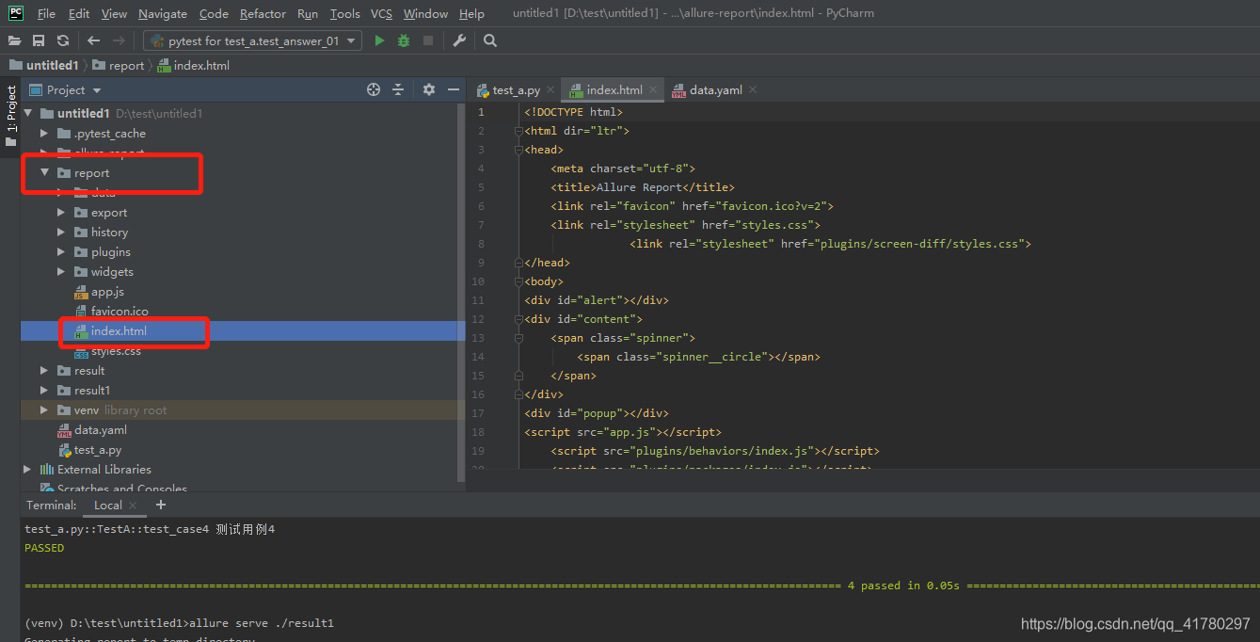Viewport: 1260px width, 642px height.
Task: Fold the head tag on line 3
Action: (518, 150)
